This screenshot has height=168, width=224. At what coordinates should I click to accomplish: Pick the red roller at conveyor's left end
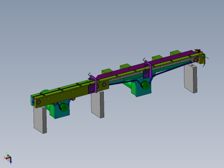[38, 102]
